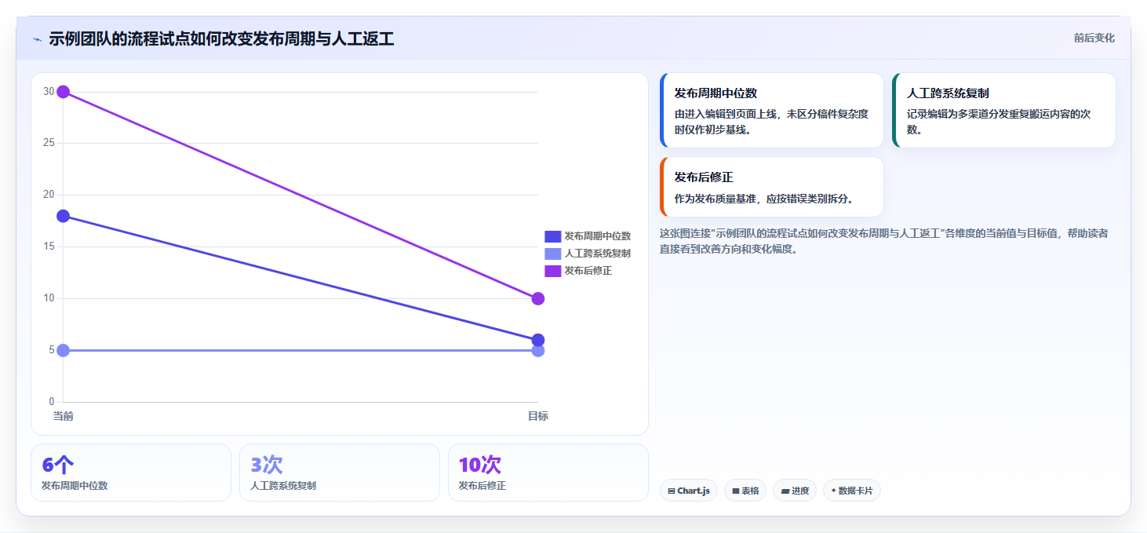1147x533 pixels.
Task: Toggle 人工跨系统复制 legend swatch
Action: coord(552,254)
